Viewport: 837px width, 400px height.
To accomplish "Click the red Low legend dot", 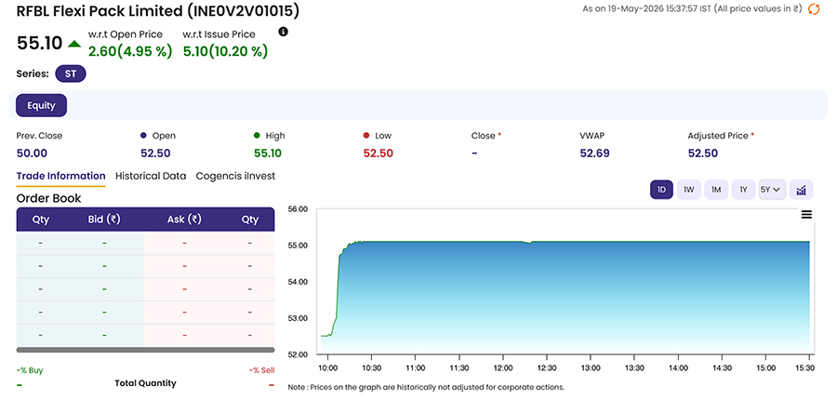I will coord(365,136).
